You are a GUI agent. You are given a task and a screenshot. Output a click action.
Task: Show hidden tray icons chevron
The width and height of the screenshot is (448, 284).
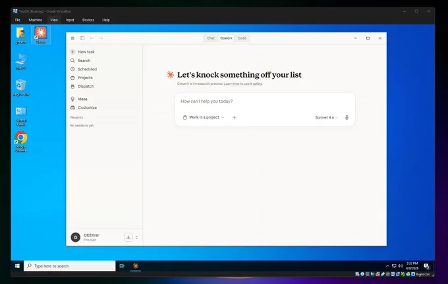(x=387, y=266)
